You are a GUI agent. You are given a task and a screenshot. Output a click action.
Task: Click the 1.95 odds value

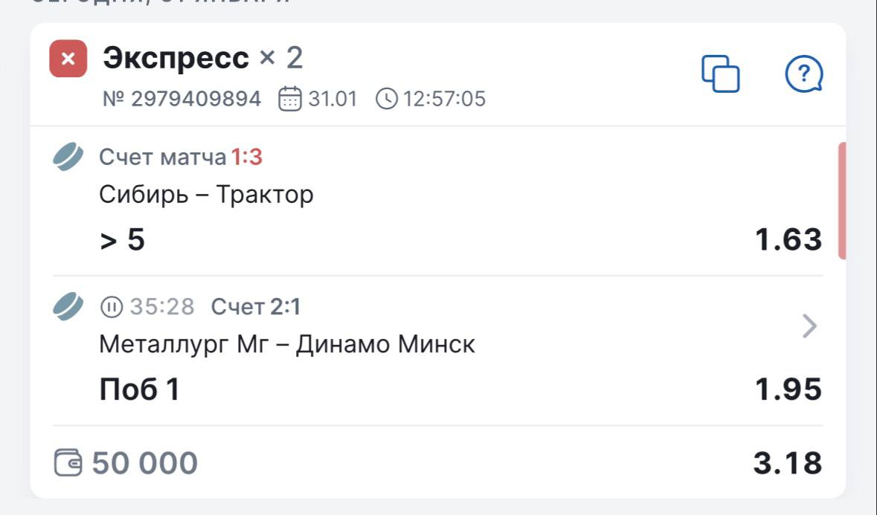[788, 389]
